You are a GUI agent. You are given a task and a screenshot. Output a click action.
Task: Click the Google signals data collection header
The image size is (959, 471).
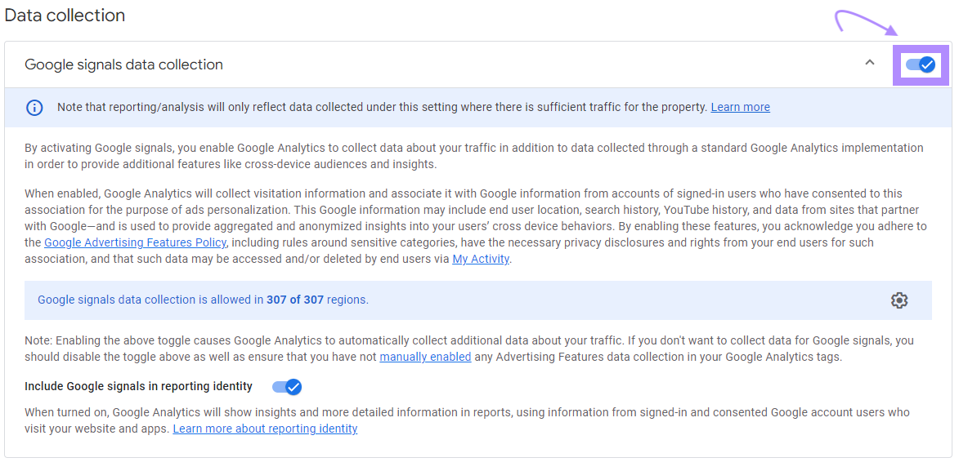click(x=124, y=64)
